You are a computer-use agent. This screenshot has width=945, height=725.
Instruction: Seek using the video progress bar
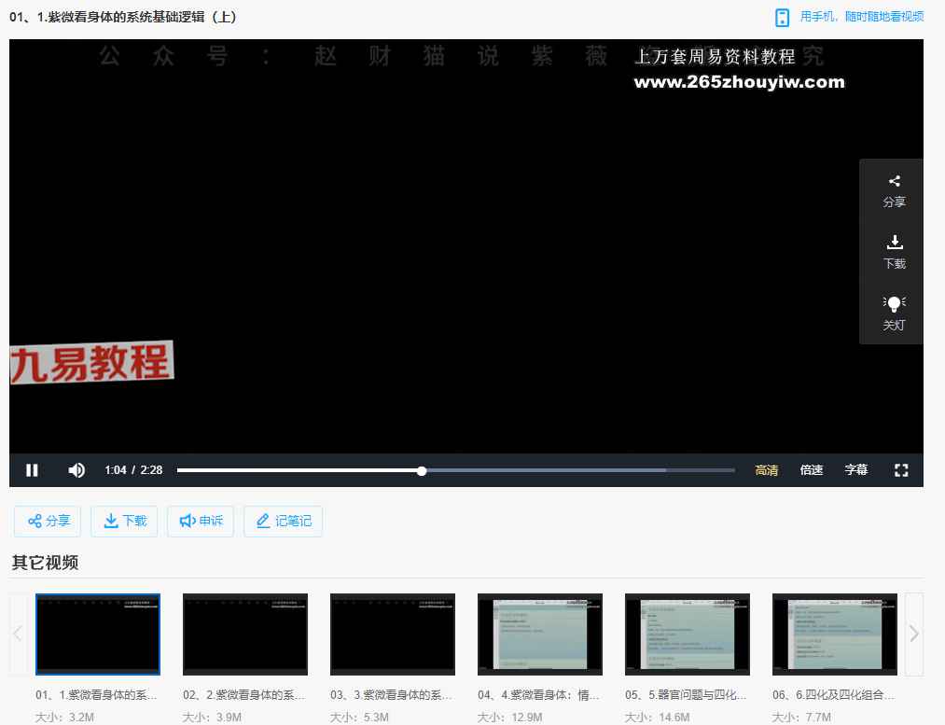[x=560, y=470]
